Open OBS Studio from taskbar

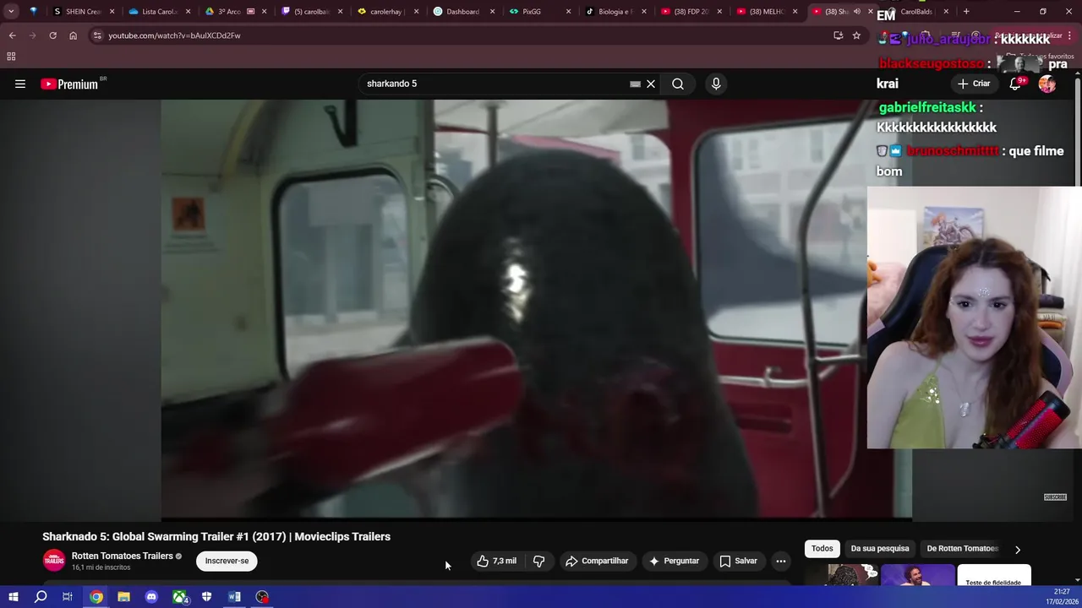pyautogui.click(x=263, y=597)
